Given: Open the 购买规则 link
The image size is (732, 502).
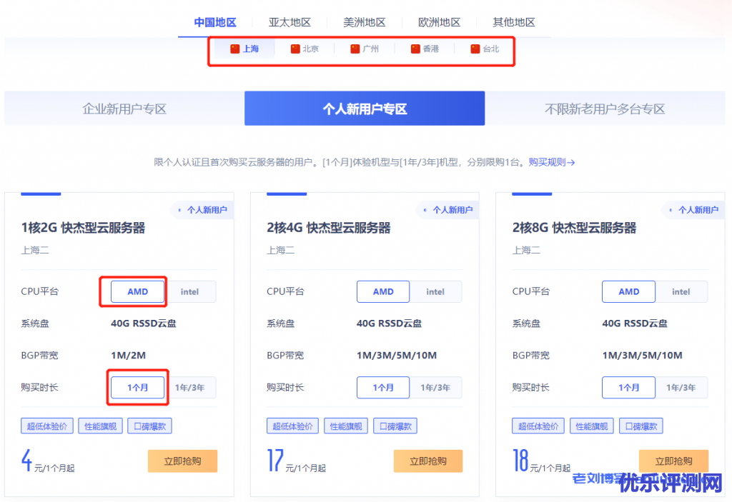Looking at the screenshot, I should tap(552, 162).
